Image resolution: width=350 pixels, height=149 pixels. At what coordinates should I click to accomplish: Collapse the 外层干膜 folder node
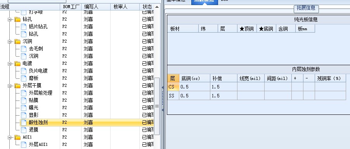10,86
